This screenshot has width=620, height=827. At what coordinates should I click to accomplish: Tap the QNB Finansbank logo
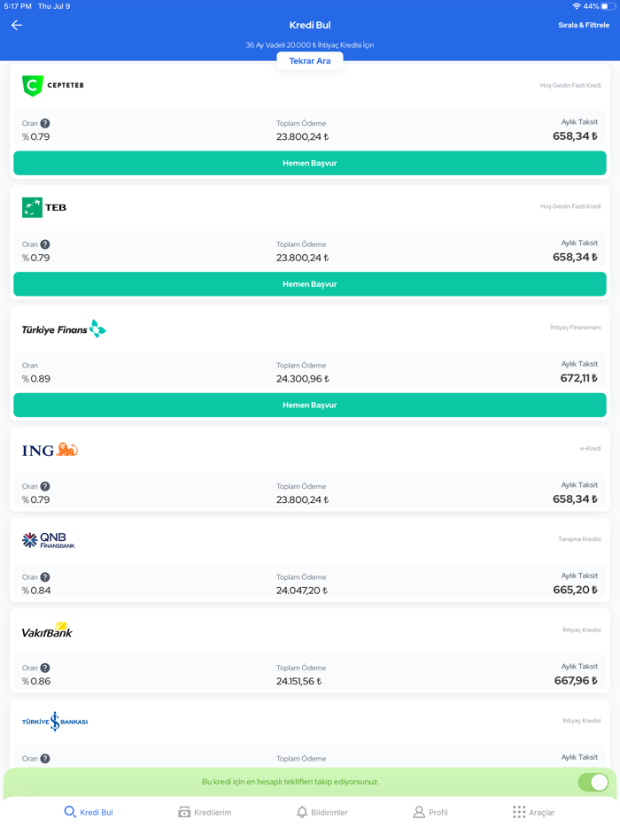pyautogui.click(x=49, y=540)
